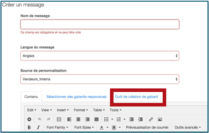Insert an image with picture icon
Screen dimensions: 209x133
[x=160, y=119]
